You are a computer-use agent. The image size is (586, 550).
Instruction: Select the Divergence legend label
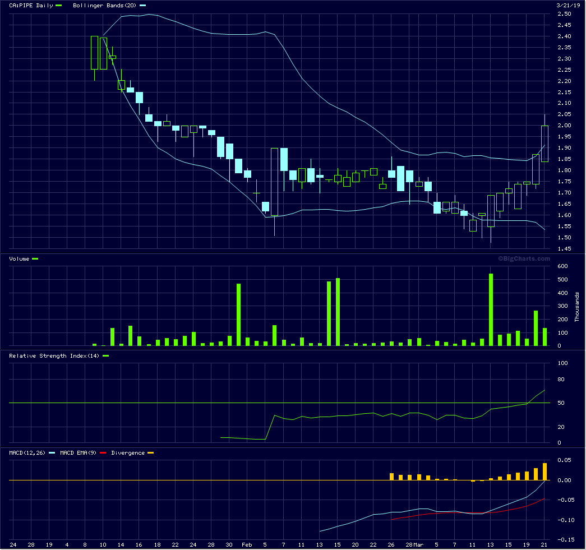[128, 453]
